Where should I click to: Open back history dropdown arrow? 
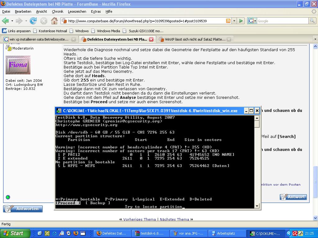click(x=12, y=21)
